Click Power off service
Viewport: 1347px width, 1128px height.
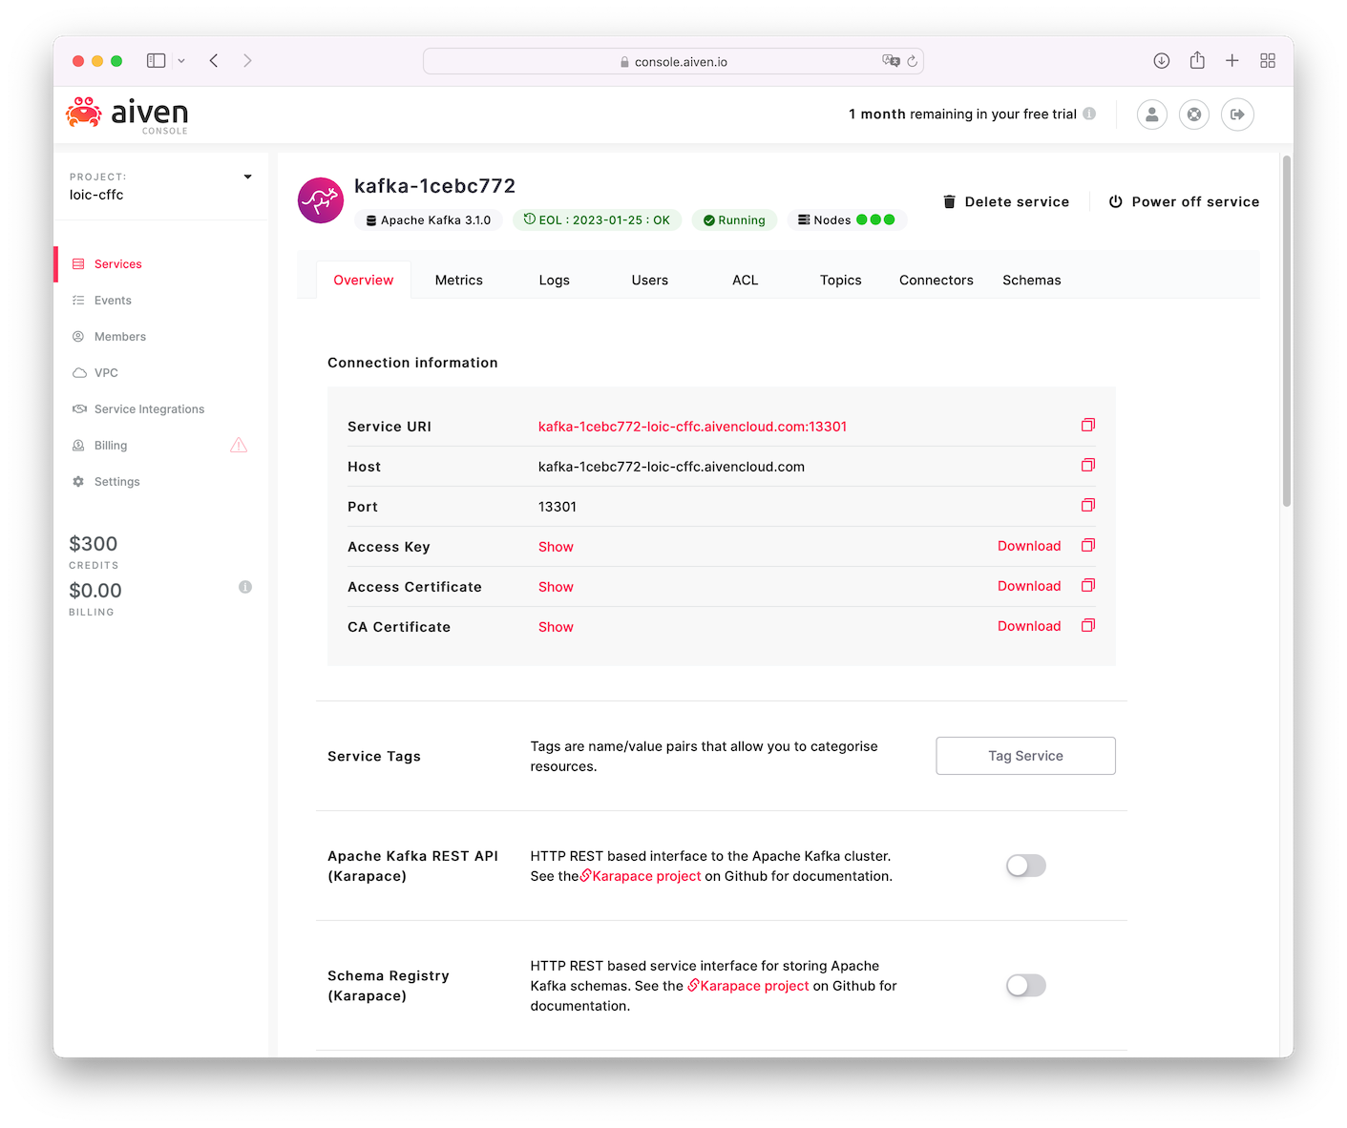1184,201
